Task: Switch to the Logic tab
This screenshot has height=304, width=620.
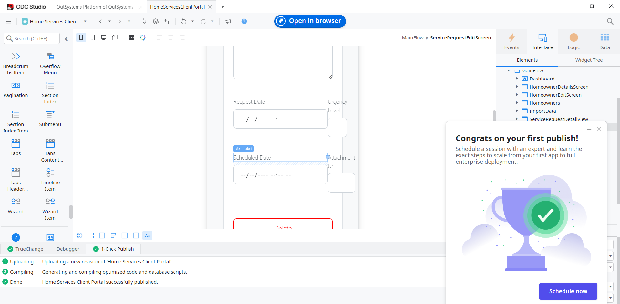Action: pyautogui.click(x=573, y=41)
